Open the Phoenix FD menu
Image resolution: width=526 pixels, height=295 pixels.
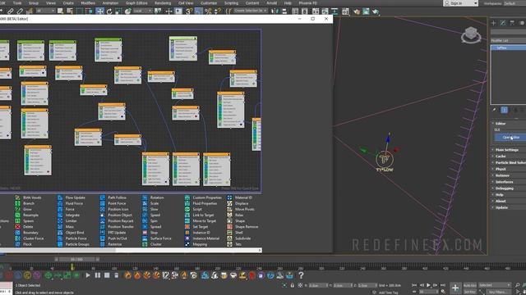pyautogui.click(x=307, y=2)
